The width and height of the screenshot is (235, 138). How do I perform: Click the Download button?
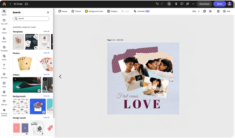click(204, 4)
